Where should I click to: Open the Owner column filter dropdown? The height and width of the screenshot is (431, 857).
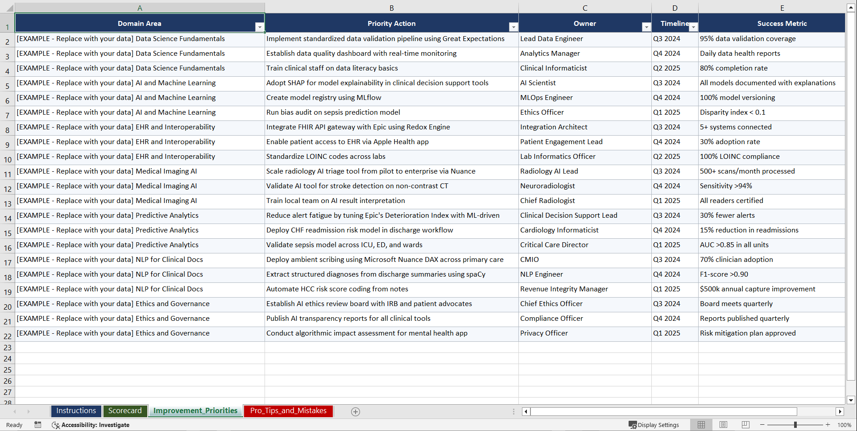tap(646, 27)
